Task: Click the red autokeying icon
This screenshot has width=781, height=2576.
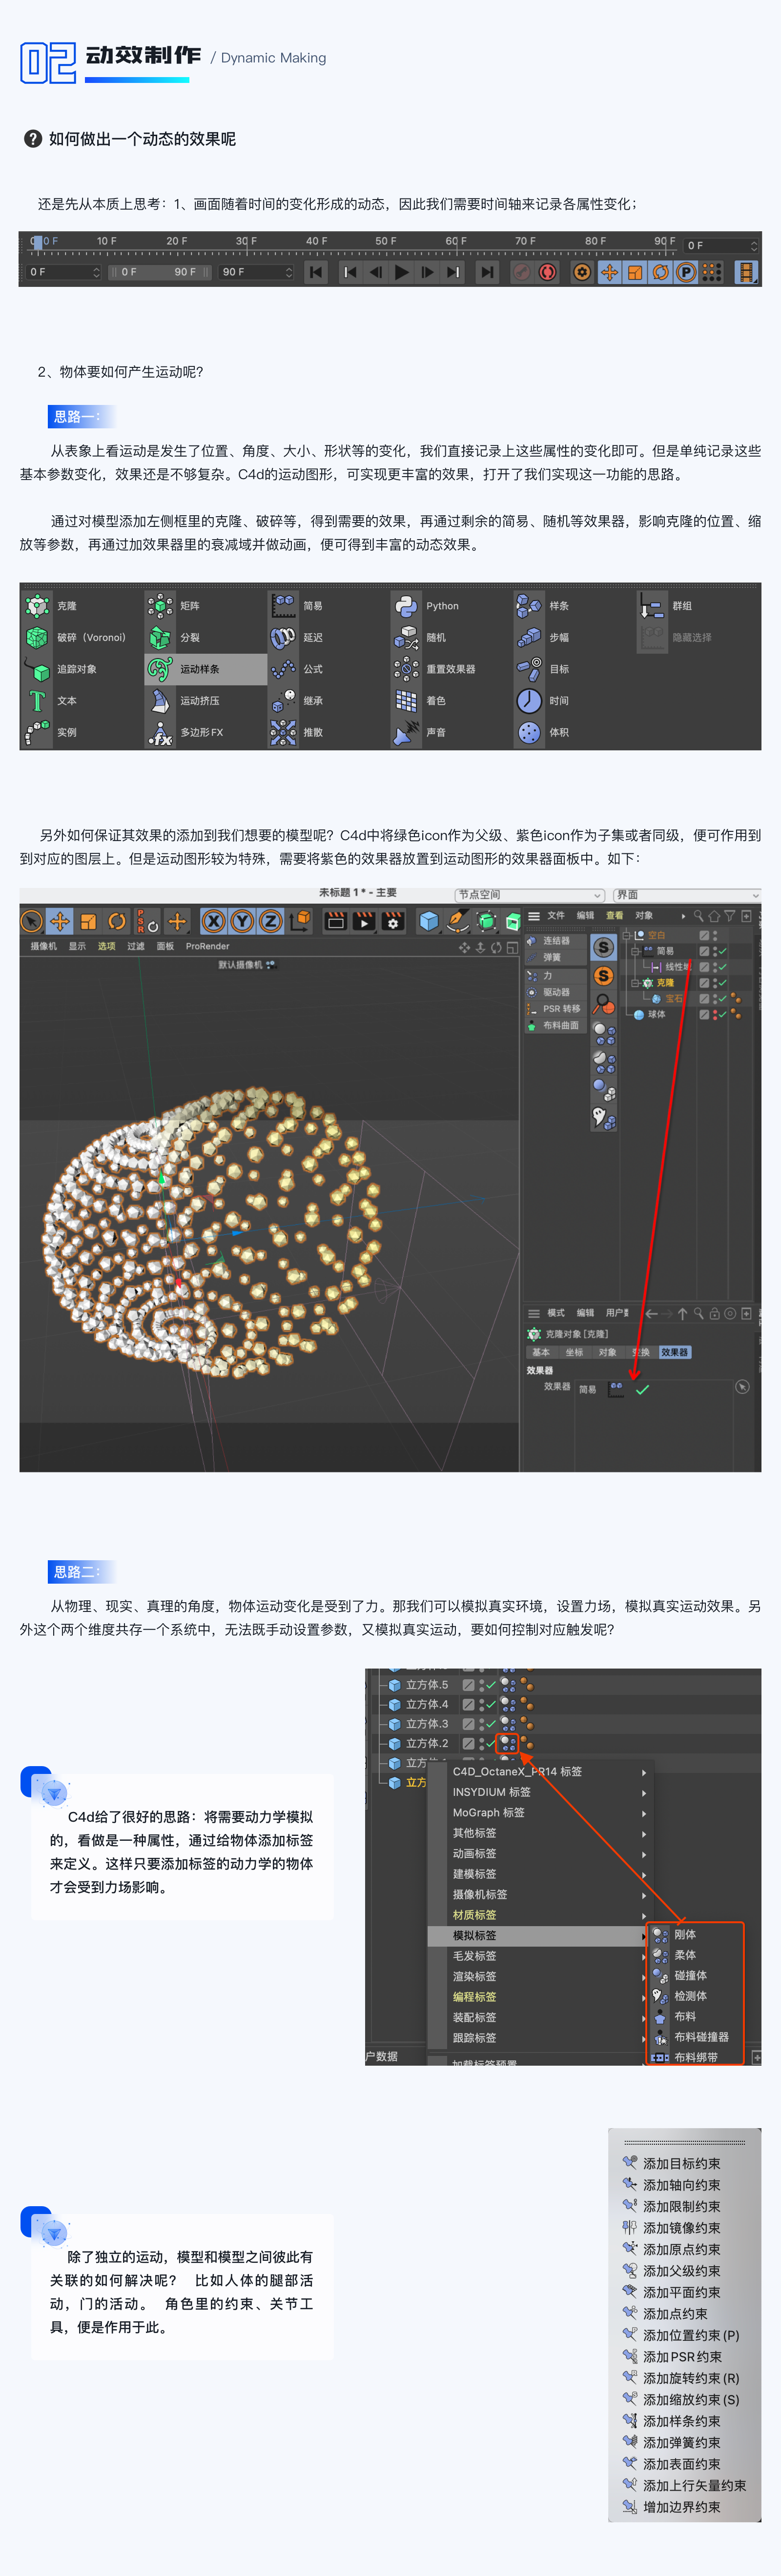Action: click(548, 272)
